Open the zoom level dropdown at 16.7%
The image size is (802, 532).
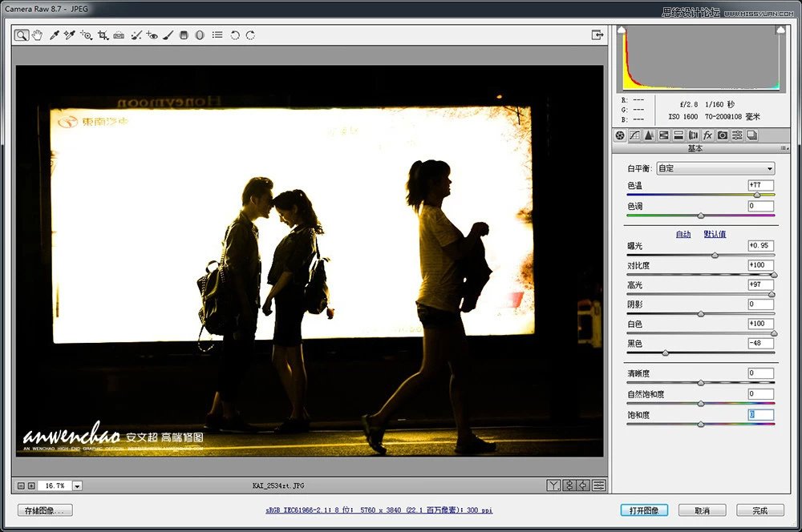point(78,486)
